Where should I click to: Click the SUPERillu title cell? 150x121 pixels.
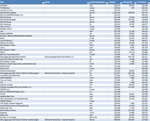[x=22, y=6]
